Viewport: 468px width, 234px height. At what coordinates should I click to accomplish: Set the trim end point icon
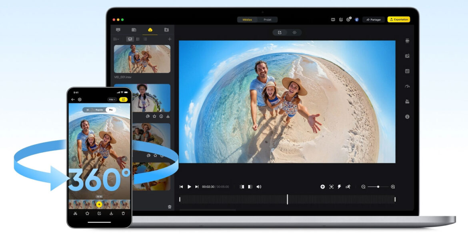click(x=250, y=187)
